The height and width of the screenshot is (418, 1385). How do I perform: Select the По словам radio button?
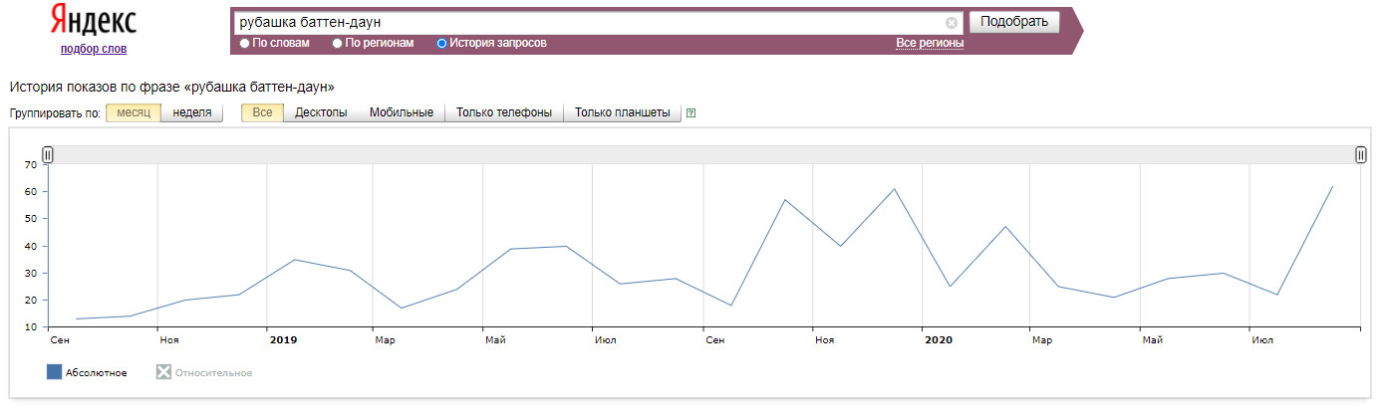pos(245,44)
